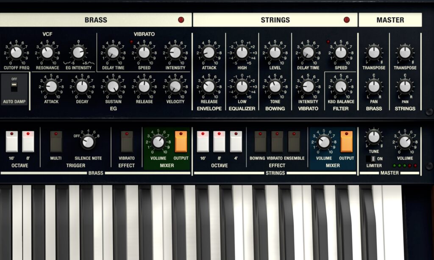Click the Master Volume knob

pos(405,142)
